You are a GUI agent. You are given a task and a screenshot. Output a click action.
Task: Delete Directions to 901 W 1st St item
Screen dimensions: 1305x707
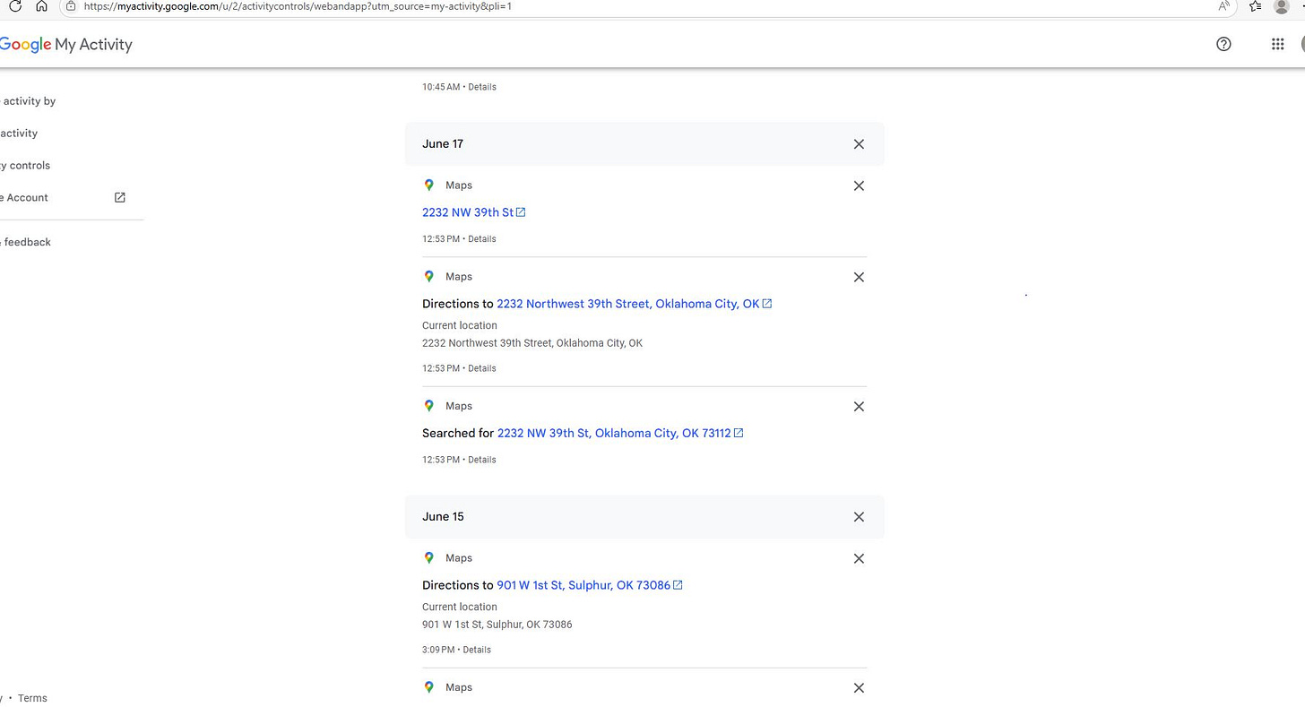coord(859,559)
